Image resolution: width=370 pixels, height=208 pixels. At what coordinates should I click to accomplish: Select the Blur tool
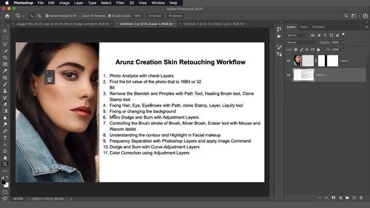(x=5, y=118)
